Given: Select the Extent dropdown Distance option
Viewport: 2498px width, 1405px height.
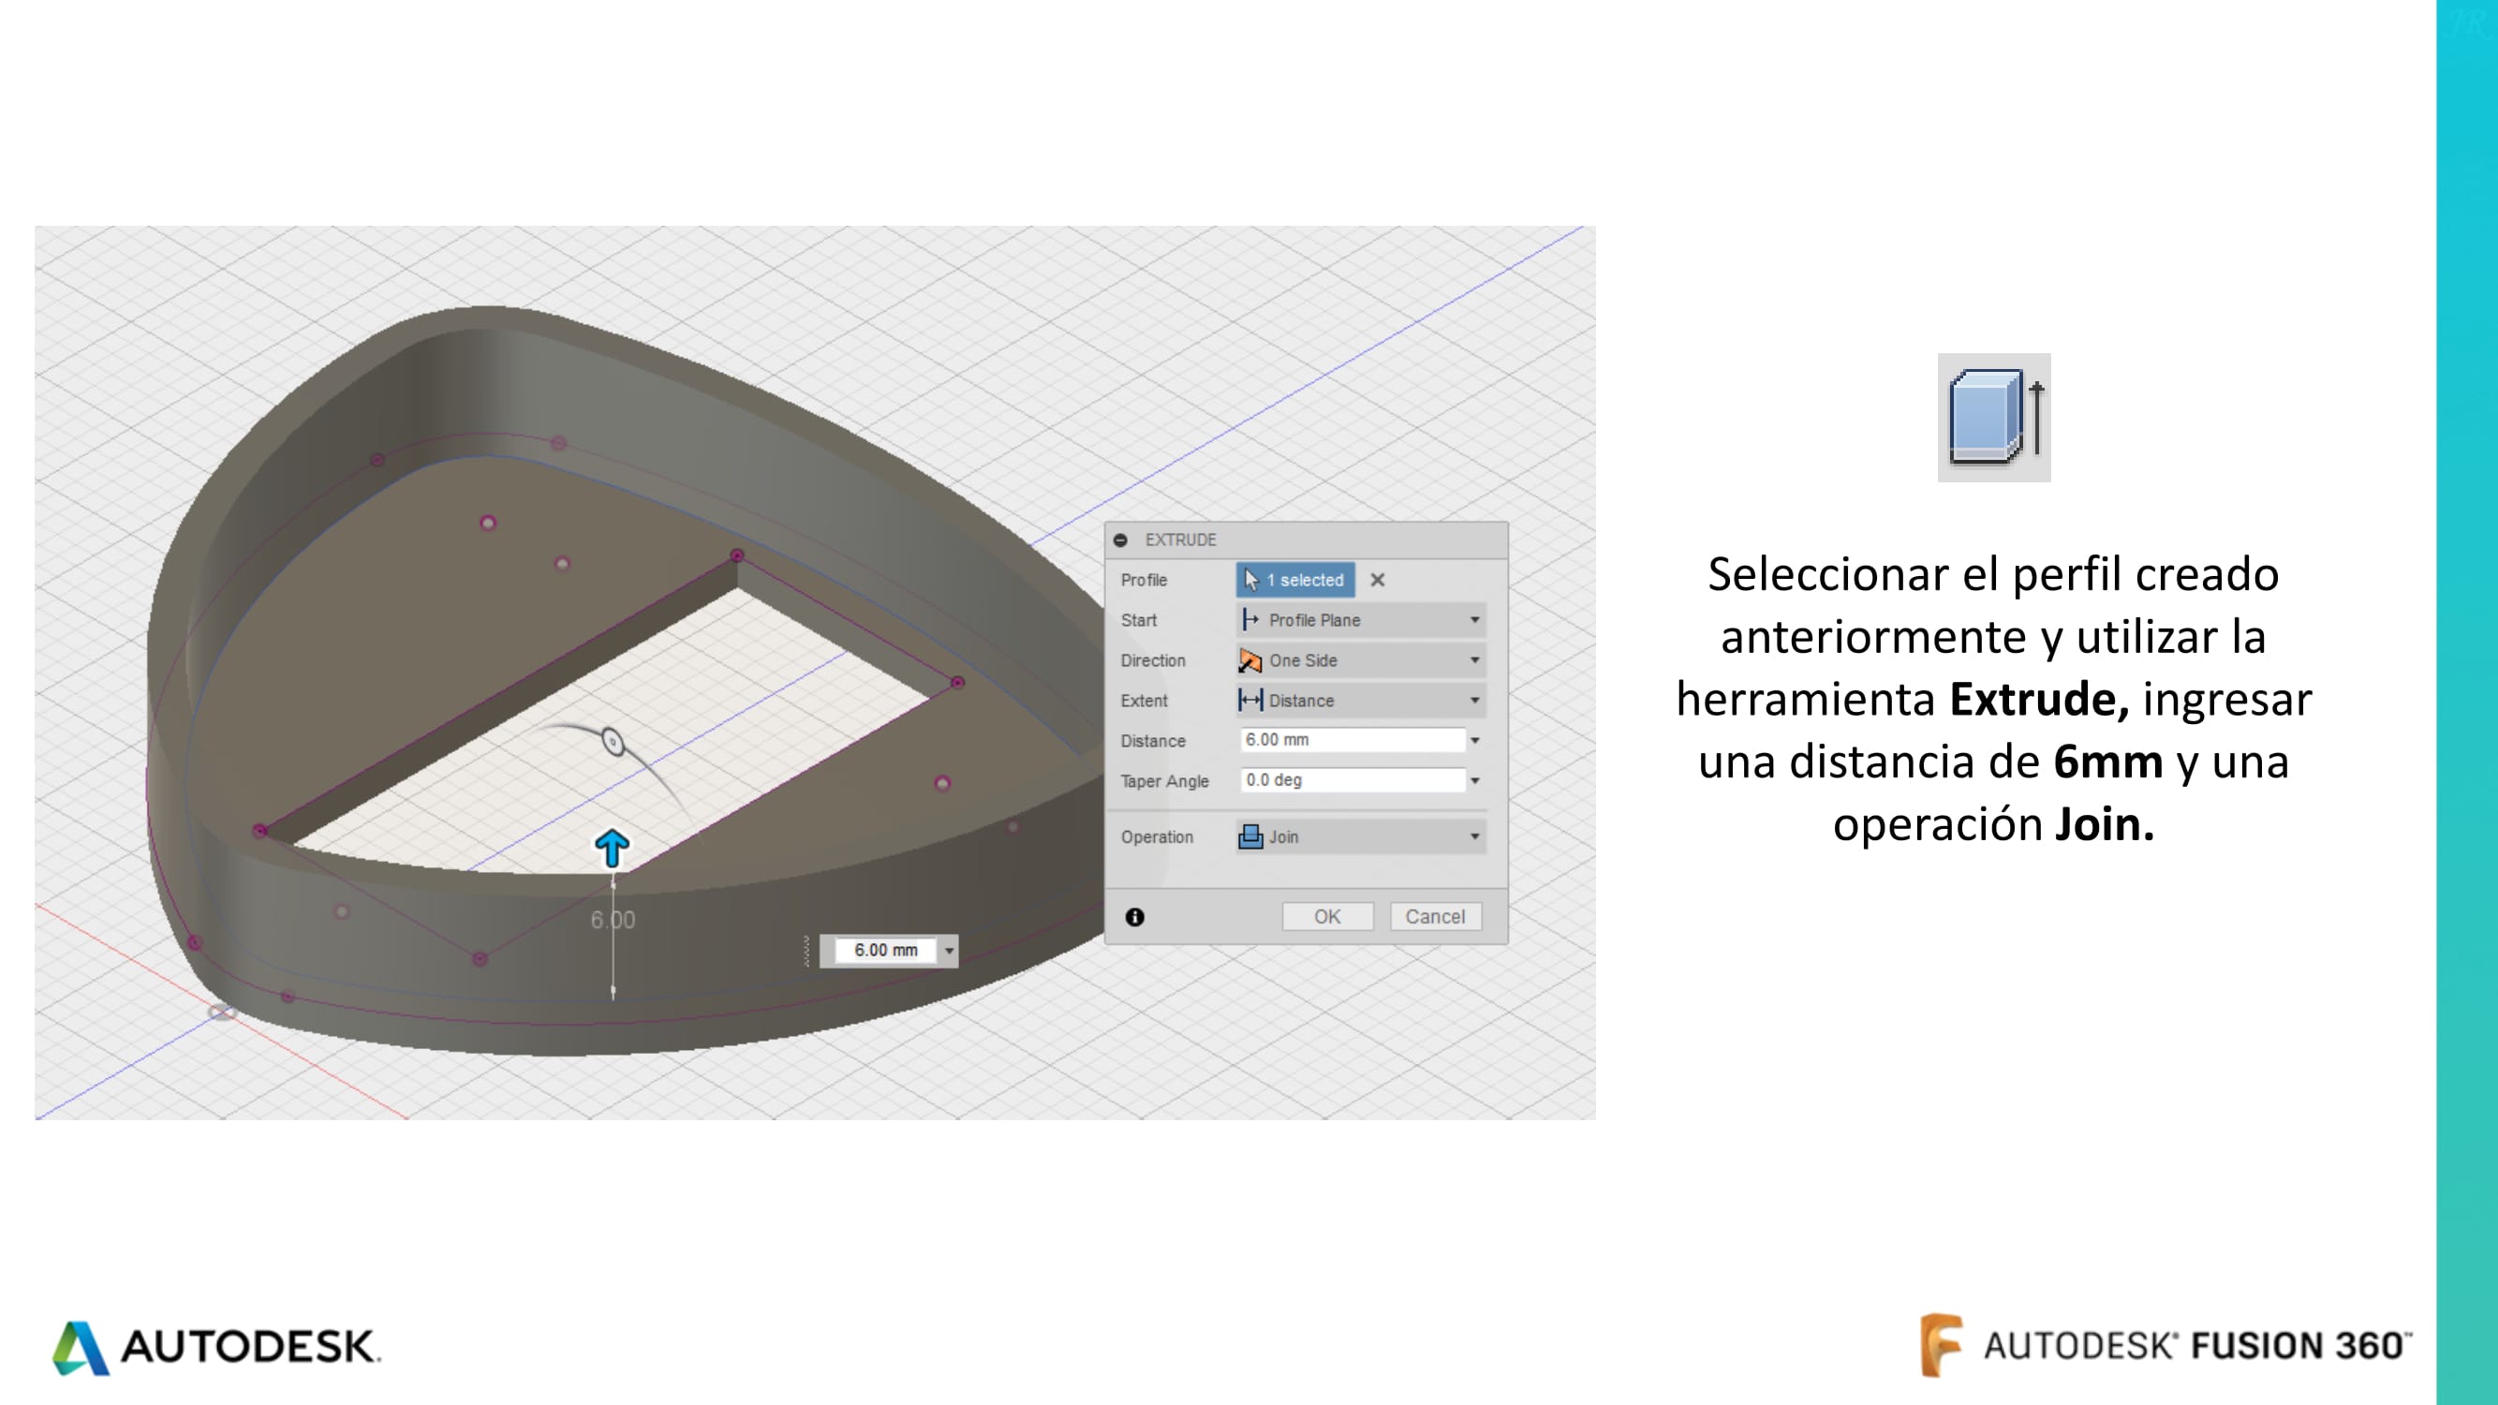Looking at the screenshot, I should point(1357,700).
